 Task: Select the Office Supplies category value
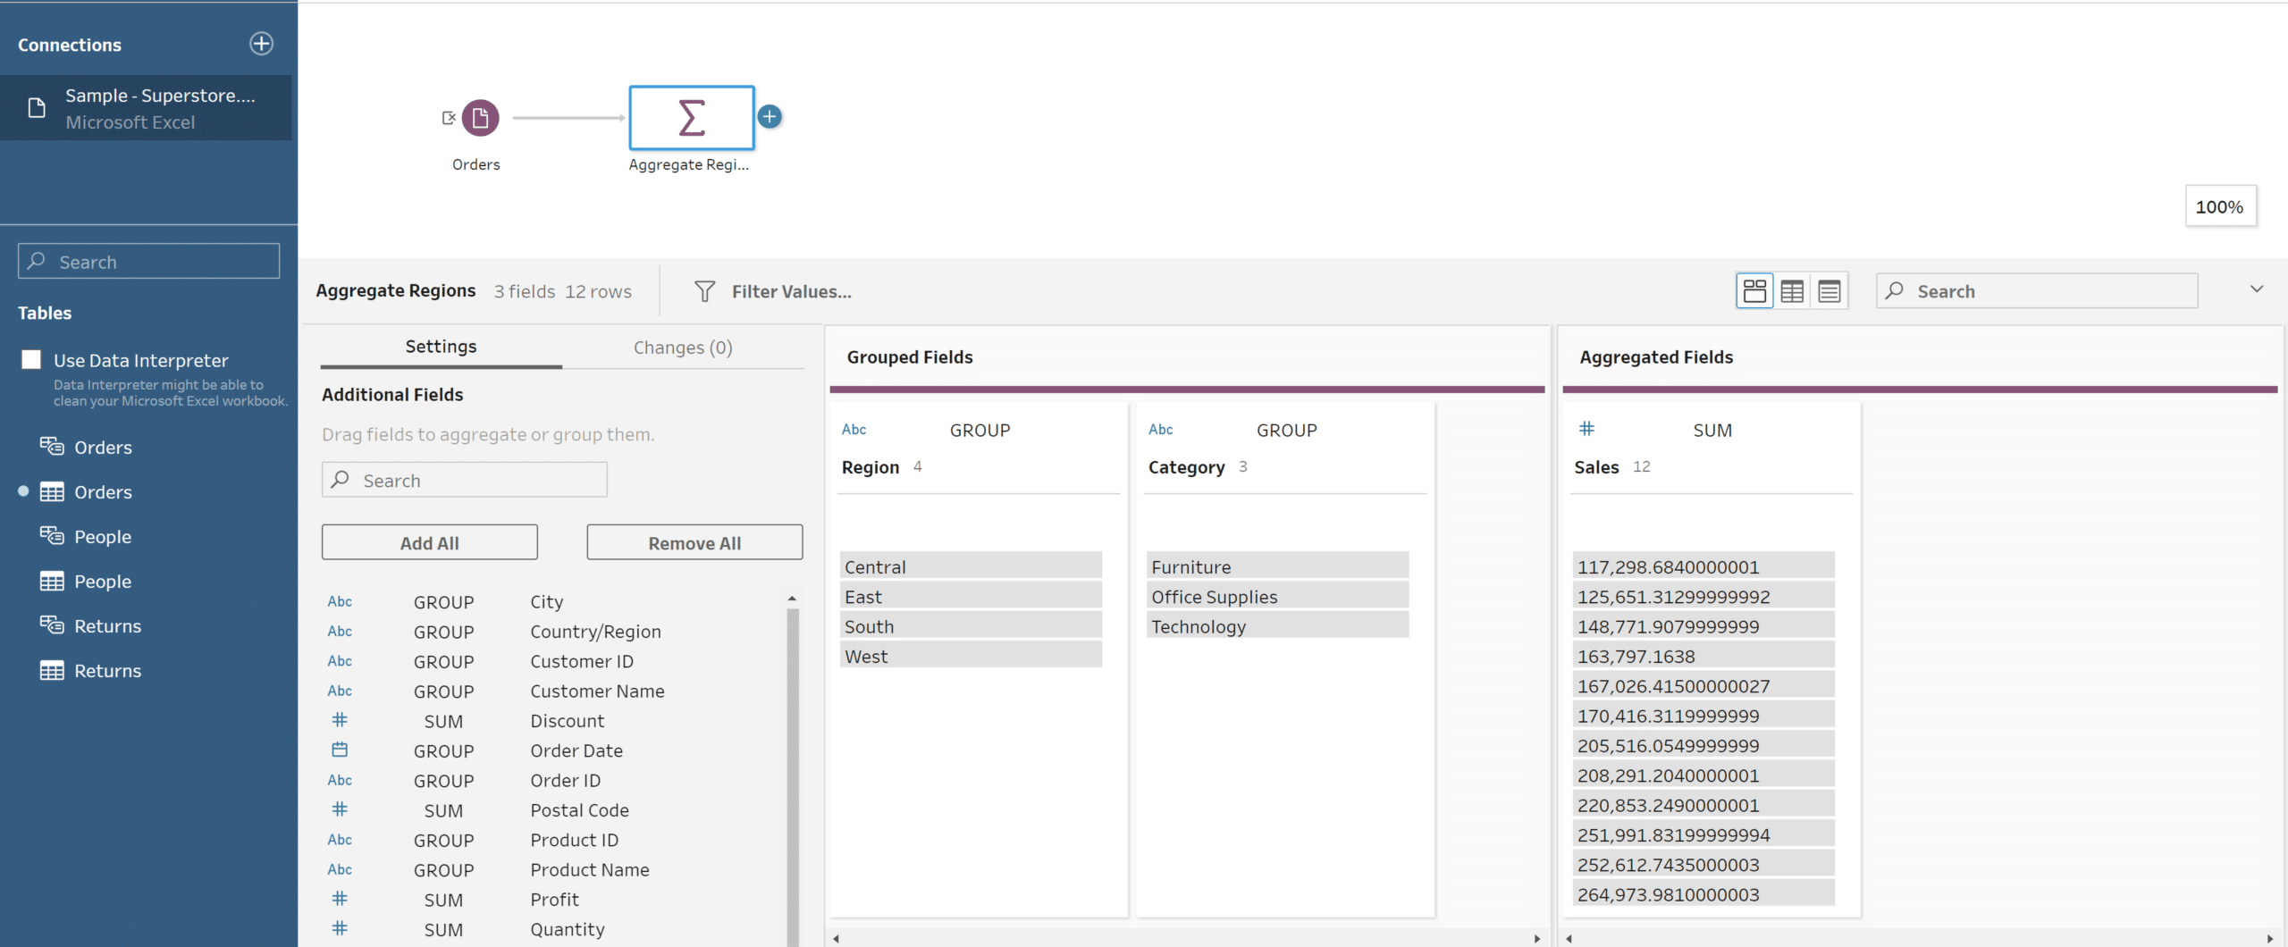pos(1277,596)
